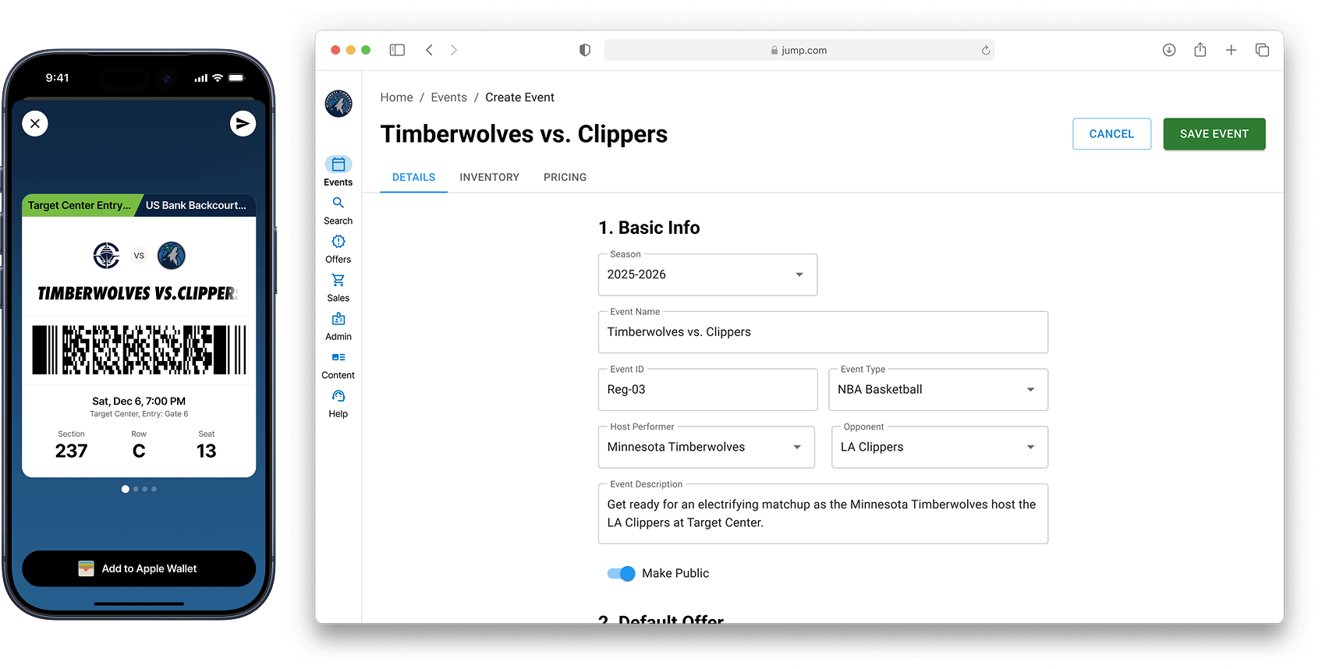Tap the first page indicator dot on phone
Viewport: 1322px width, 669px height.
(x=126, y=489)
